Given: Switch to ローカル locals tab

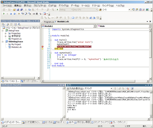Looking at the screenshot, I should coord(48,122).
